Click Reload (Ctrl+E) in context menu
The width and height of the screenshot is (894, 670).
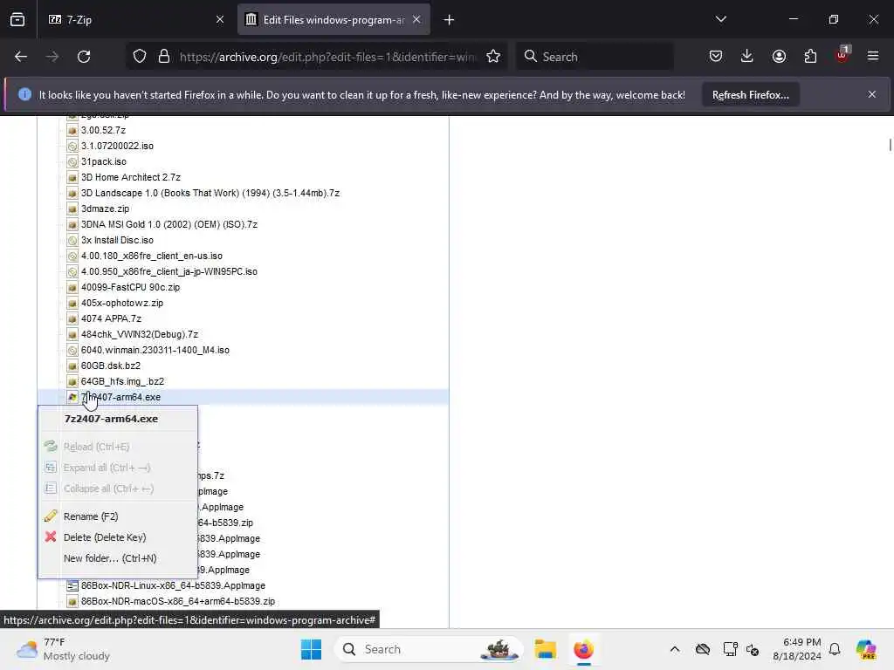click(118, 447)
